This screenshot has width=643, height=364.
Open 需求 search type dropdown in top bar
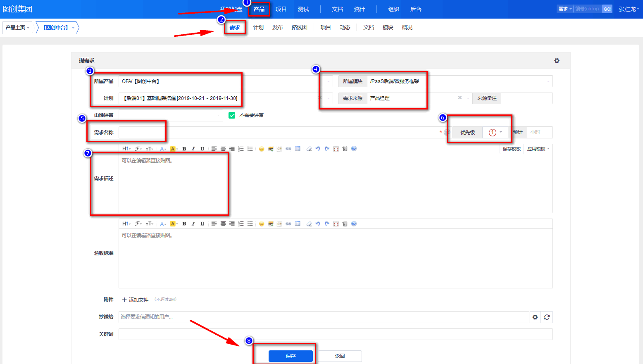click(565, 9)
